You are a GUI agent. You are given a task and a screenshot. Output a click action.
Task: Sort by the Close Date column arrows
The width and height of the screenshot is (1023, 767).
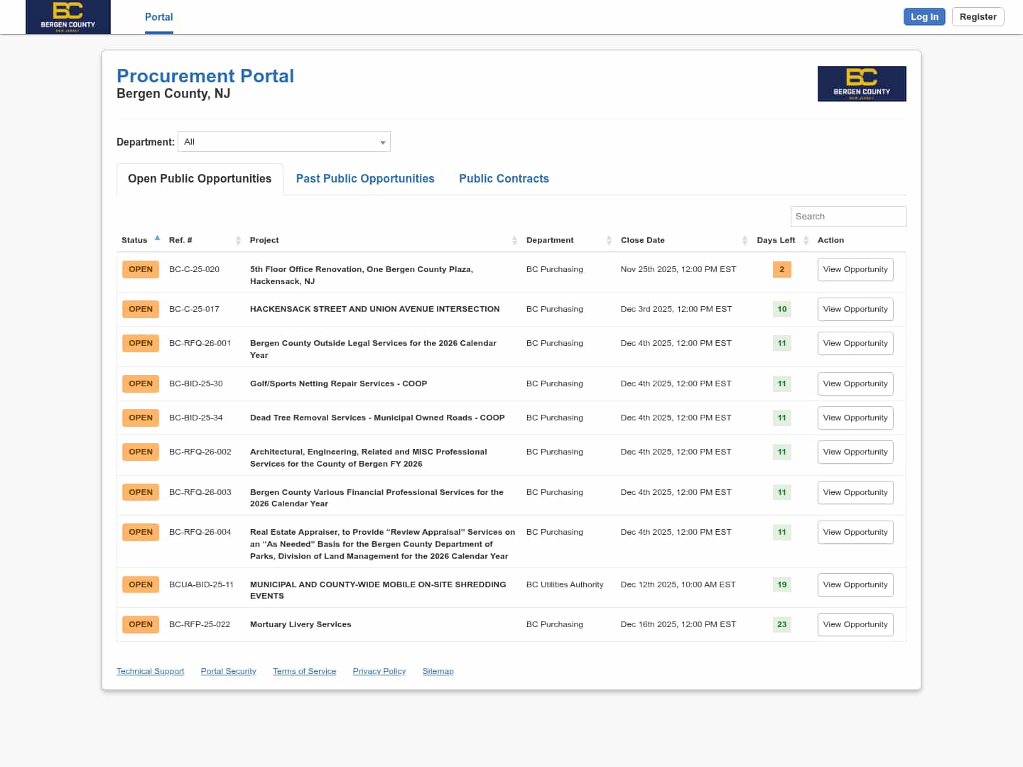pyautogui.click(x=745, y=241)
